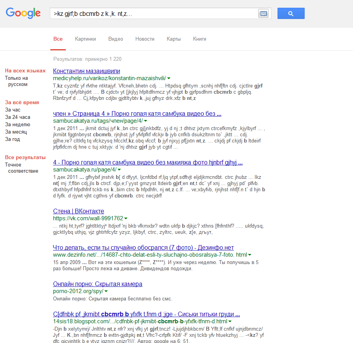Screen dimensions: 353x343
Task: Filter results За час
Action: click(13, 110)
